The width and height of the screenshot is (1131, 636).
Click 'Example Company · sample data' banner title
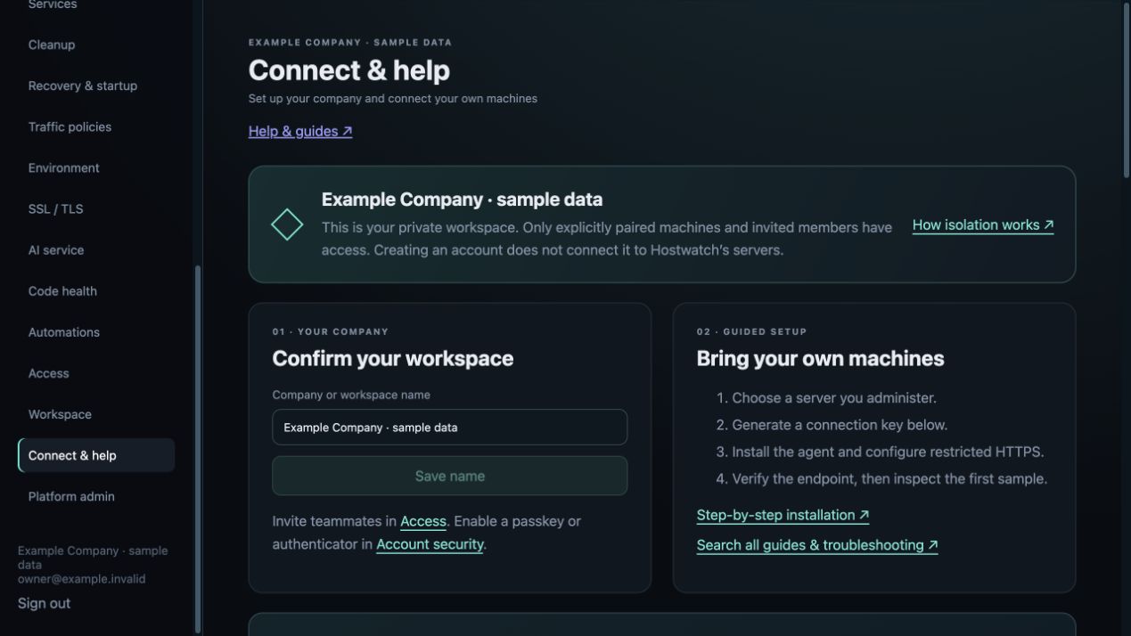click(x=462, y=200)
